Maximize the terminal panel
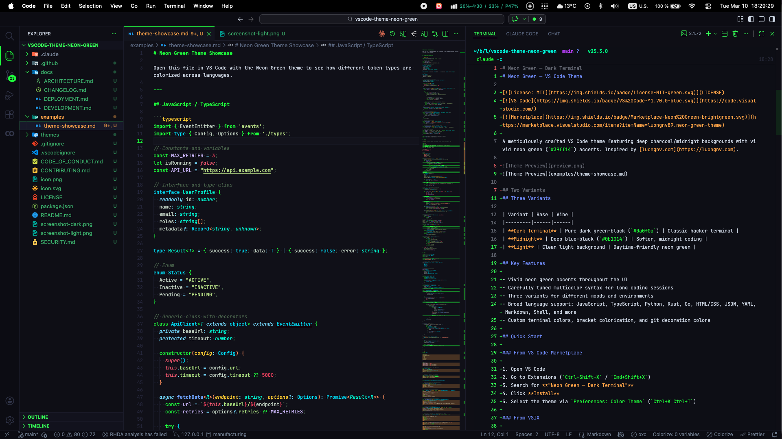Screen dimensions: 782x439 pos(762,34)
